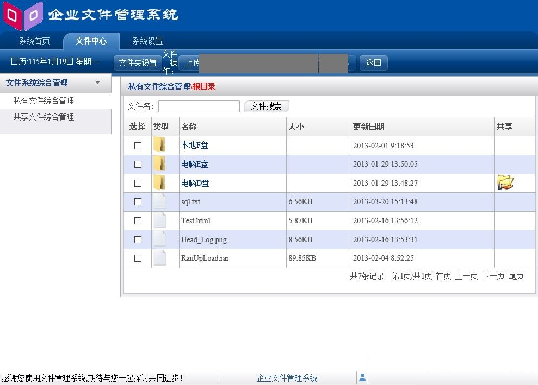Open the 电脑E盘 folder link
Screen dimensions: 538x385
195,164
